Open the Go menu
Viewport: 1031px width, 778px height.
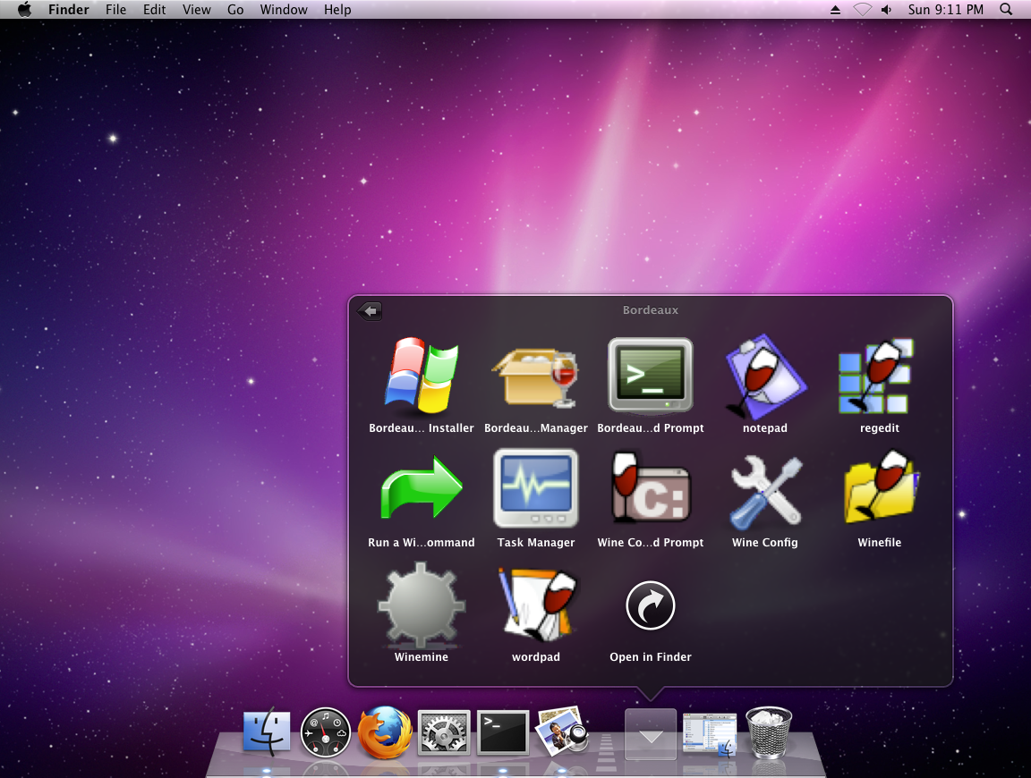(x=235, y=9)
